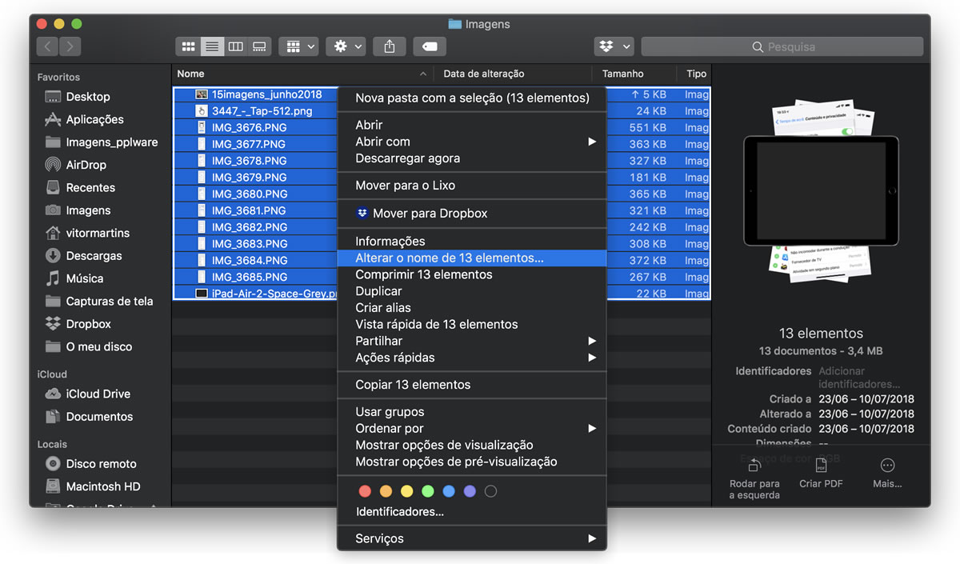
Task: Switch to icon view in toolbar
Action: 188,46
